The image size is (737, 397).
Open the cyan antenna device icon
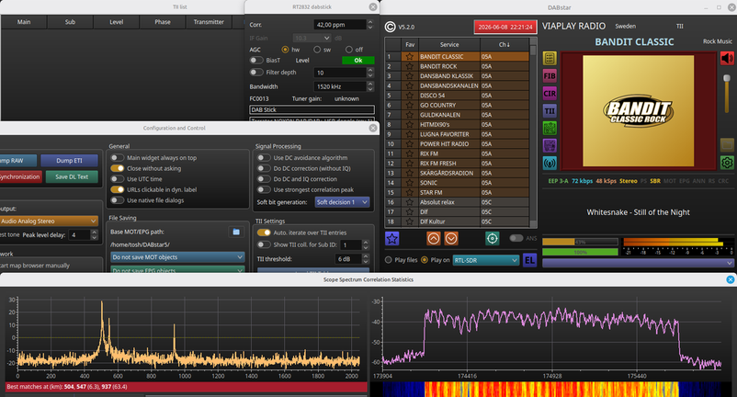click(550, 163)
